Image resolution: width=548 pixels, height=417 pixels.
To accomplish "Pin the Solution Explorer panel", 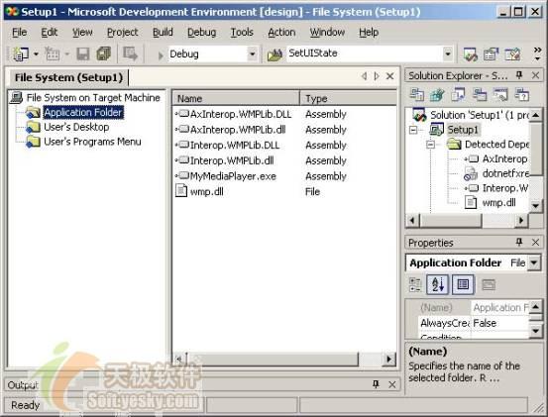I will coord(519,75).
